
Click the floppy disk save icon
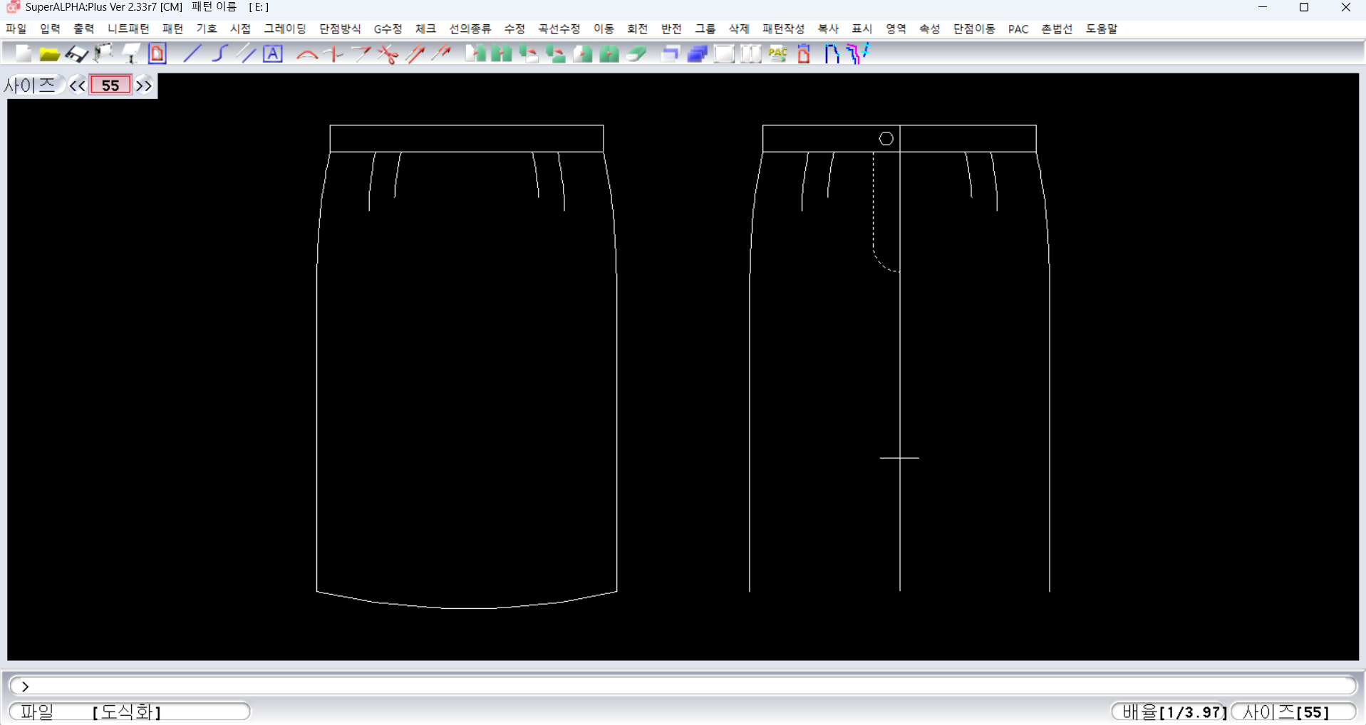[76, 54]
